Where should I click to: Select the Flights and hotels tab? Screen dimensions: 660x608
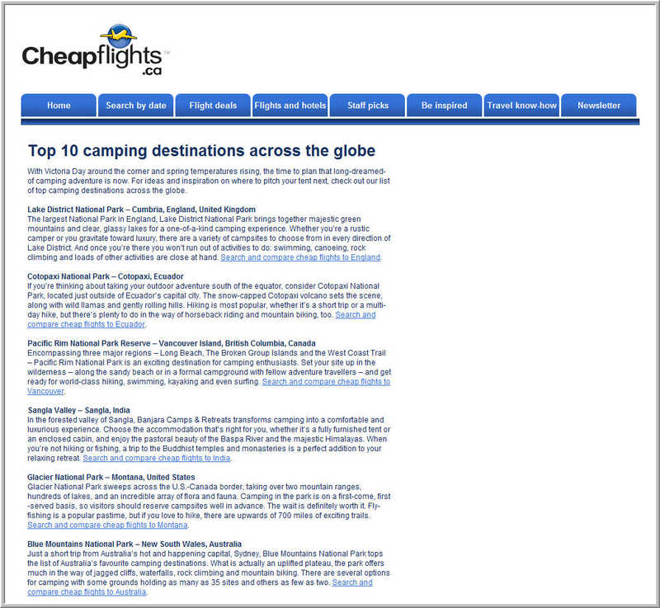tap(290, 106)
